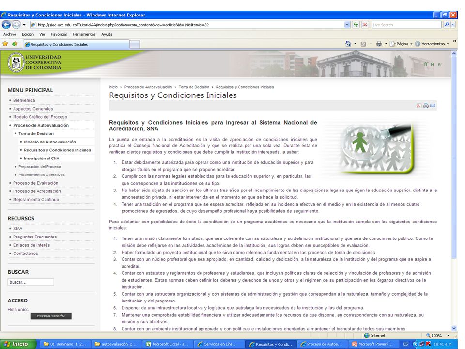Open the Print options dropdown arrow
Screen dimensions: 465x349
click(386, 44)
